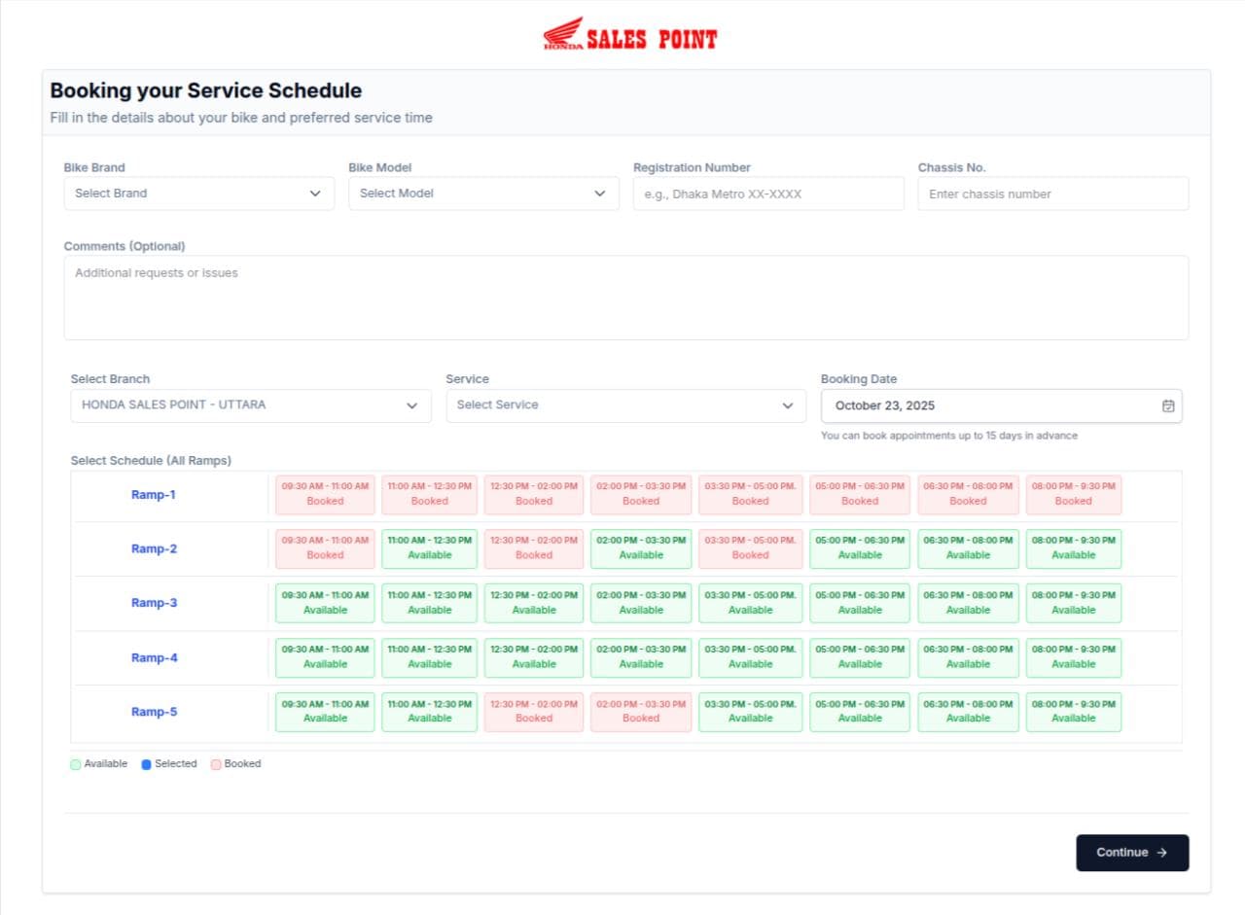The image size is (1245, 915).
Task: Click the Ramp-1 row label
Action: point(154,495)
